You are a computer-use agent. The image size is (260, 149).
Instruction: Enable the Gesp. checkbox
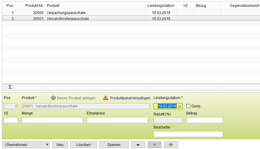(188, 106)
